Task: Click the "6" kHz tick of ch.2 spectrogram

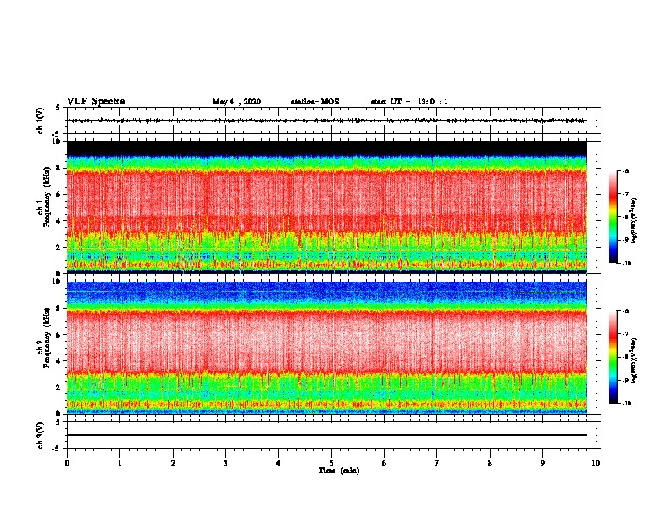Action: (58, 334)
